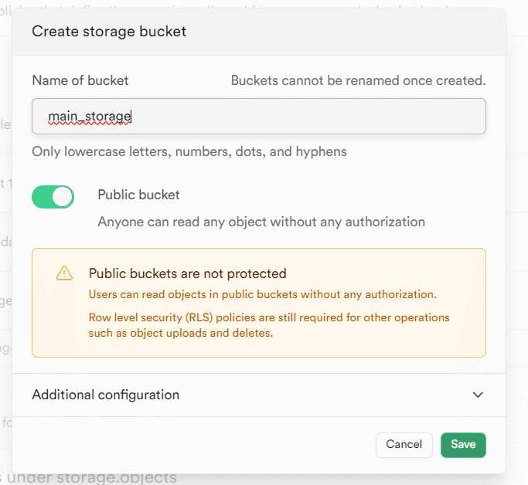Screen dimensions: 528x485
Task: Click the "Create storage bucket" dialog title
Action: [x=108, y=32]
